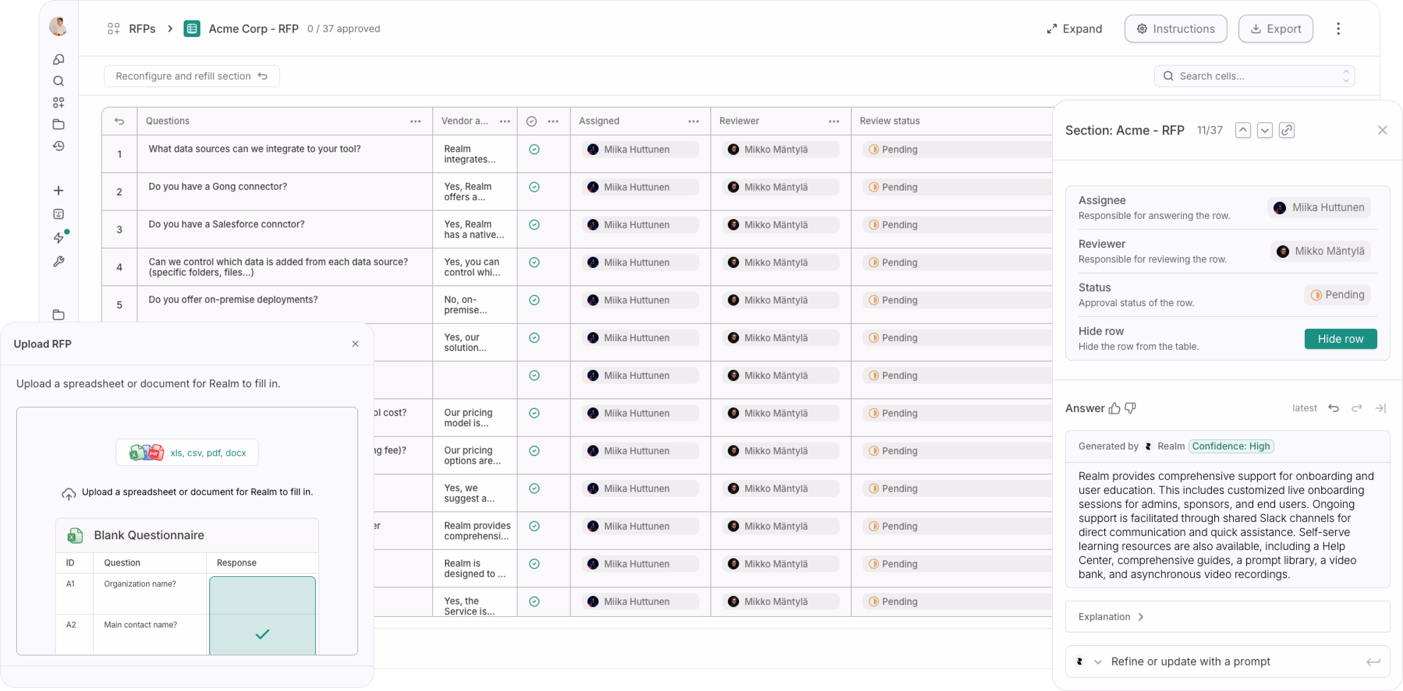Open model chevron beside refine prompt
The image size is (1403, 691).
coord(1098,662)
